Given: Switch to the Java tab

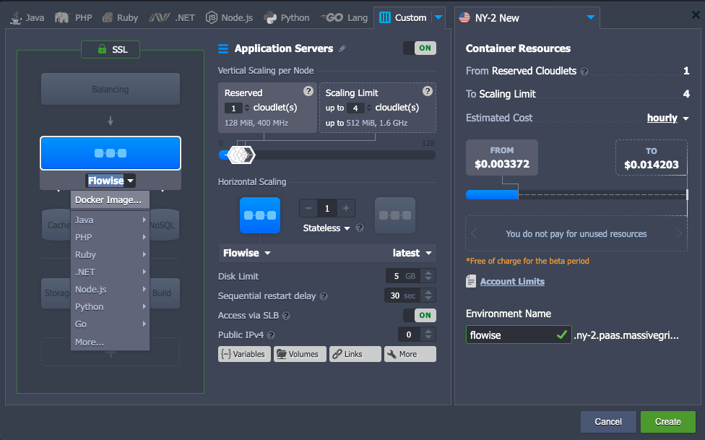Looking at the screenshot, I should click(27, 18).
